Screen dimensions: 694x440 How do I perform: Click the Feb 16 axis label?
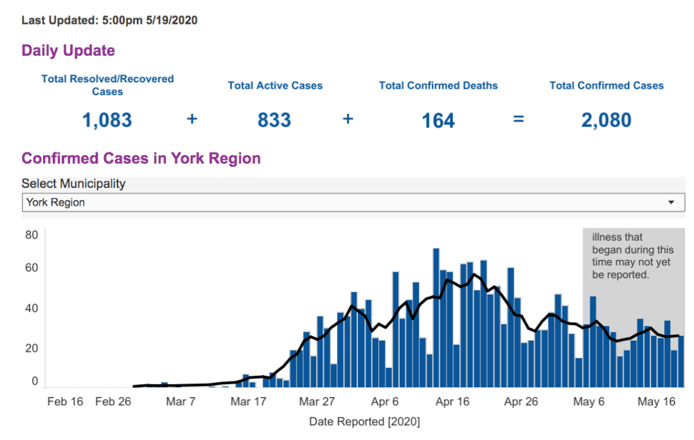coord(65,402)
